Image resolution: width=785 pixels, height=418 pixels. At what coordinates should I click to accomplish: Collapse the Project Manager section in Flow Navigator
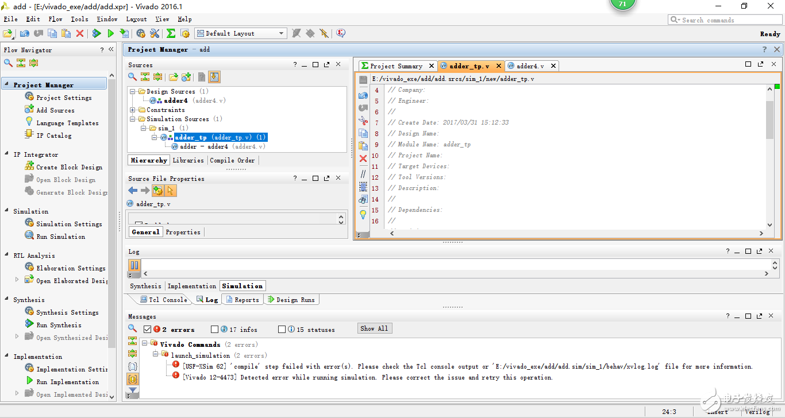point(7,84)
